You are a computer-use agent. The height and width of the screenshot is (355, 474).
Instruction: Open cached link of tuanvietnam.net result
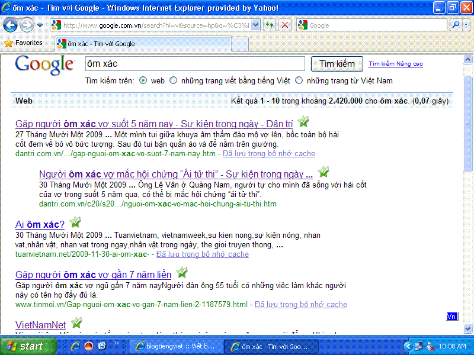[203, 254]
